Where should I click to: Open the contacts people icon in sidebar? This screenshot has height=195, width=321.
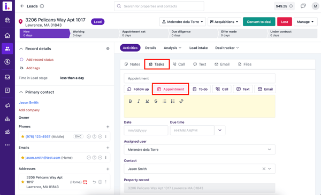(x=7, y=48)
